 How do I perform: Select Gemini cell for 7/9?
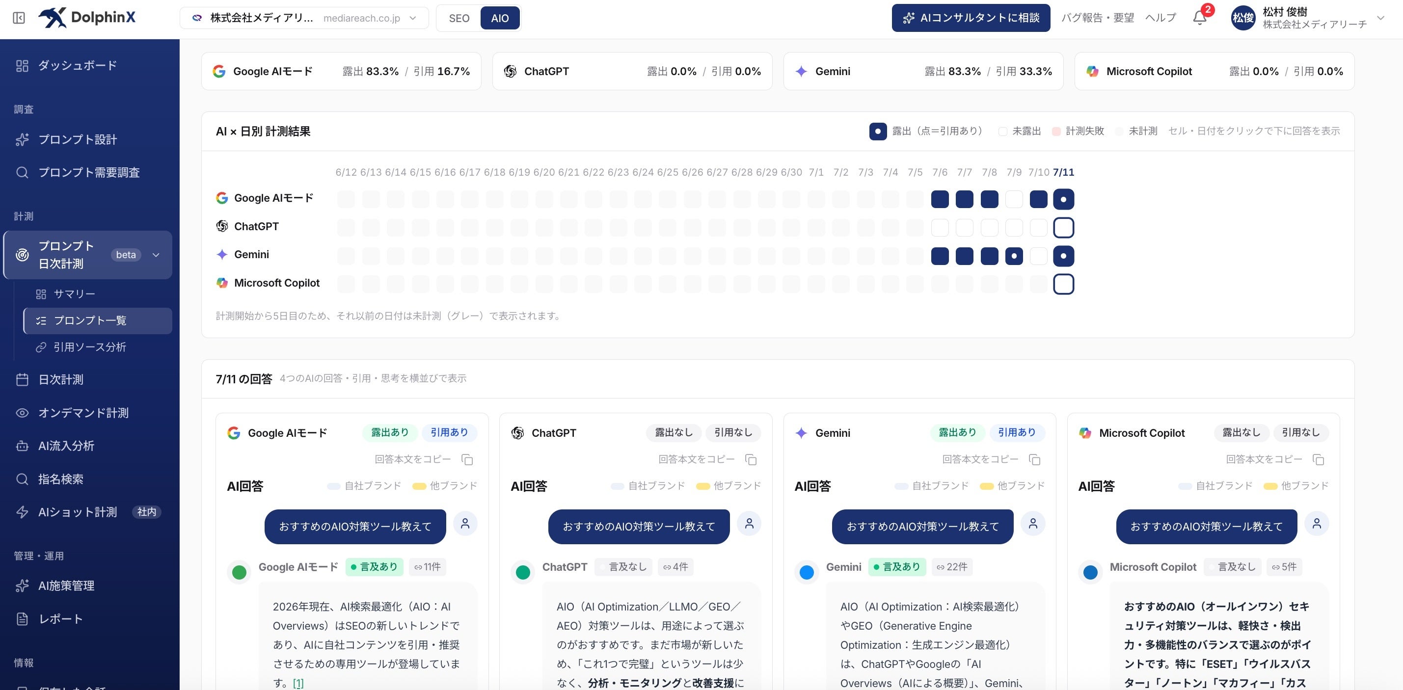[x=1014, y=256]
